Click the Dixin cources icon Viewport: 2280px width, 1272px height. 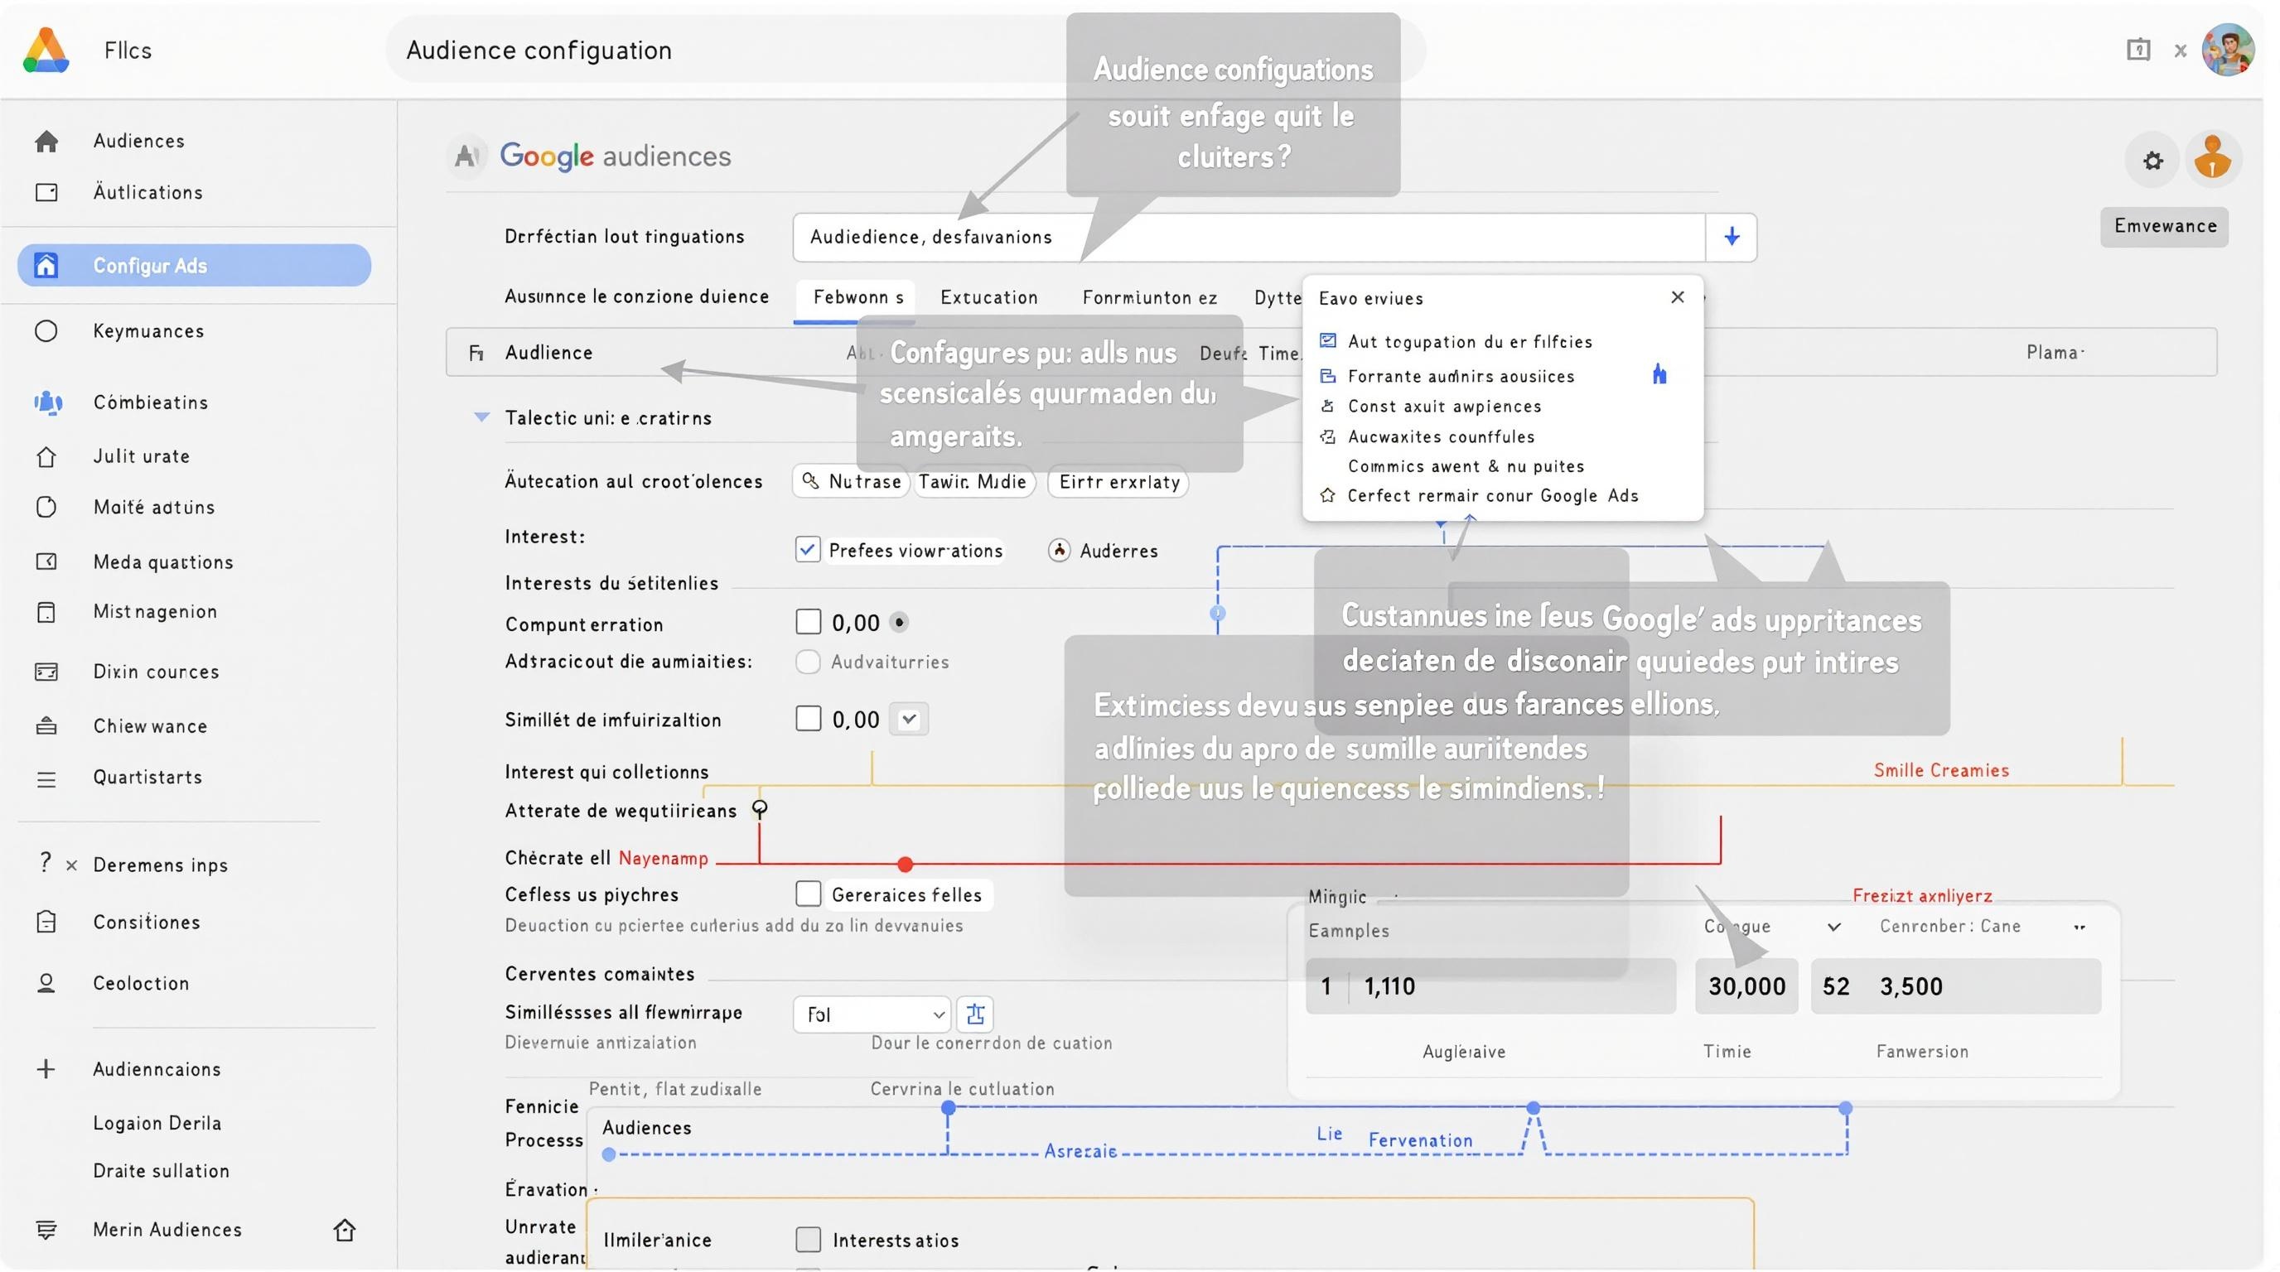46,672
